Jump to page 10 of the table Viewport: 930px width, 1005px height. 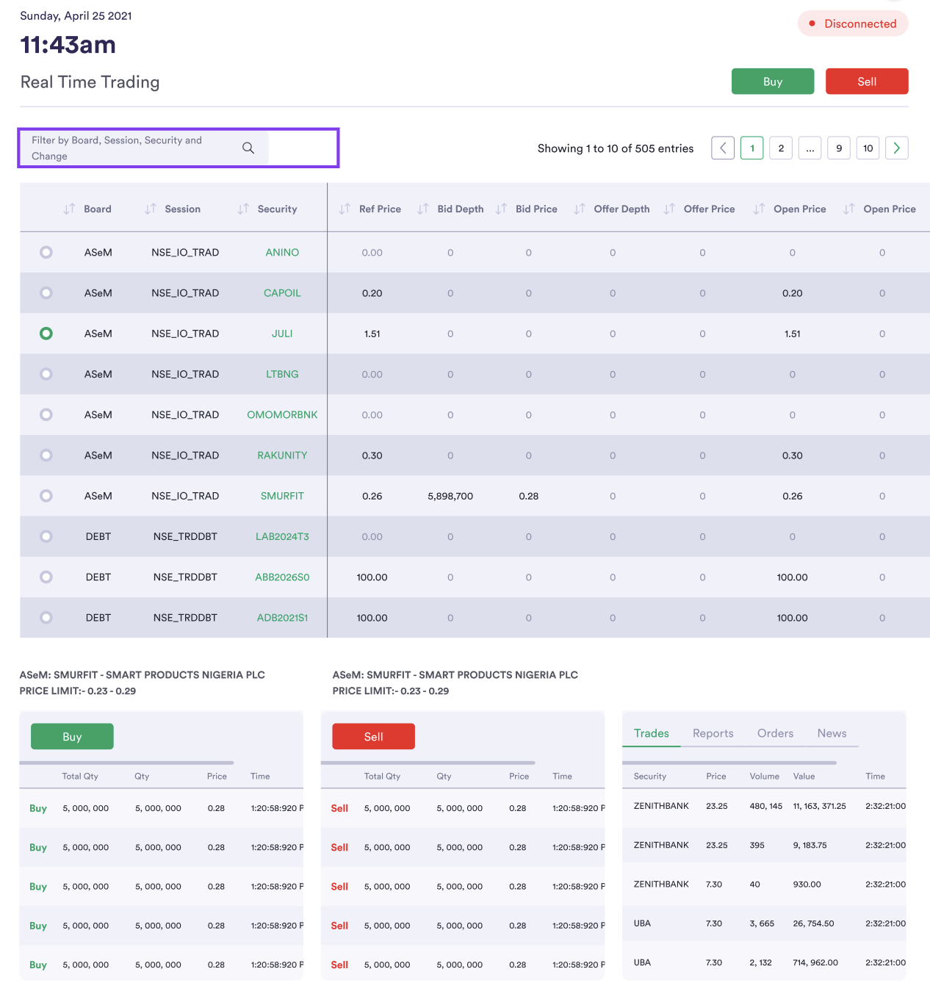pos(868,148)
